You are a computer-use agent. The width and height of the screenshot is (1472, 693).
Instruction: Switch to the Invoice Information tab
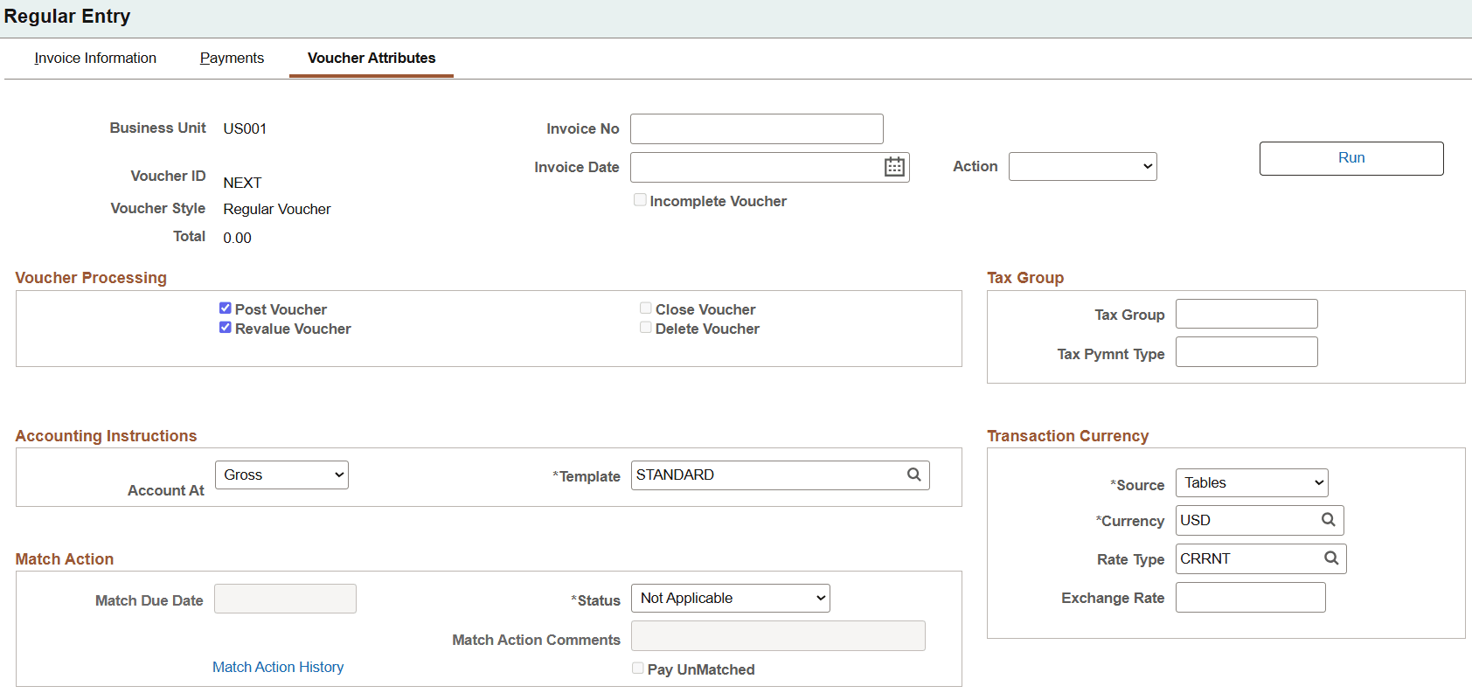(x=95, y=58)
